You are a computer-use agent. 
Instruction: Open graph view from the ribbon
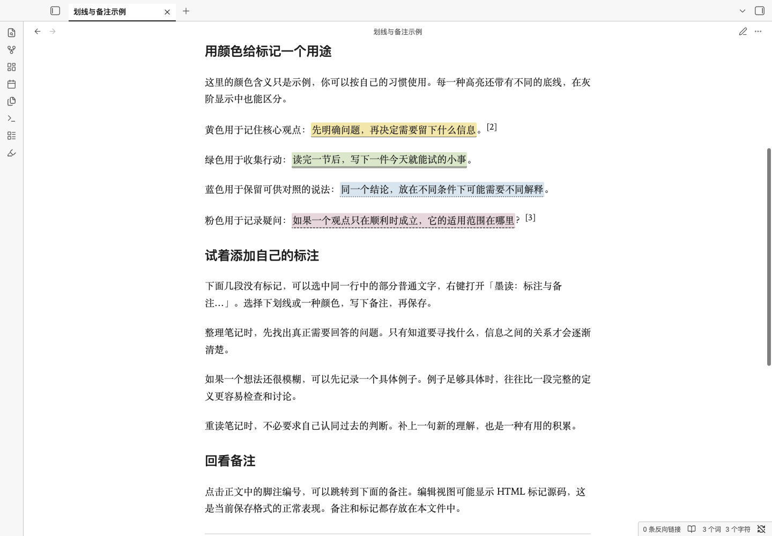pos(11,50)
